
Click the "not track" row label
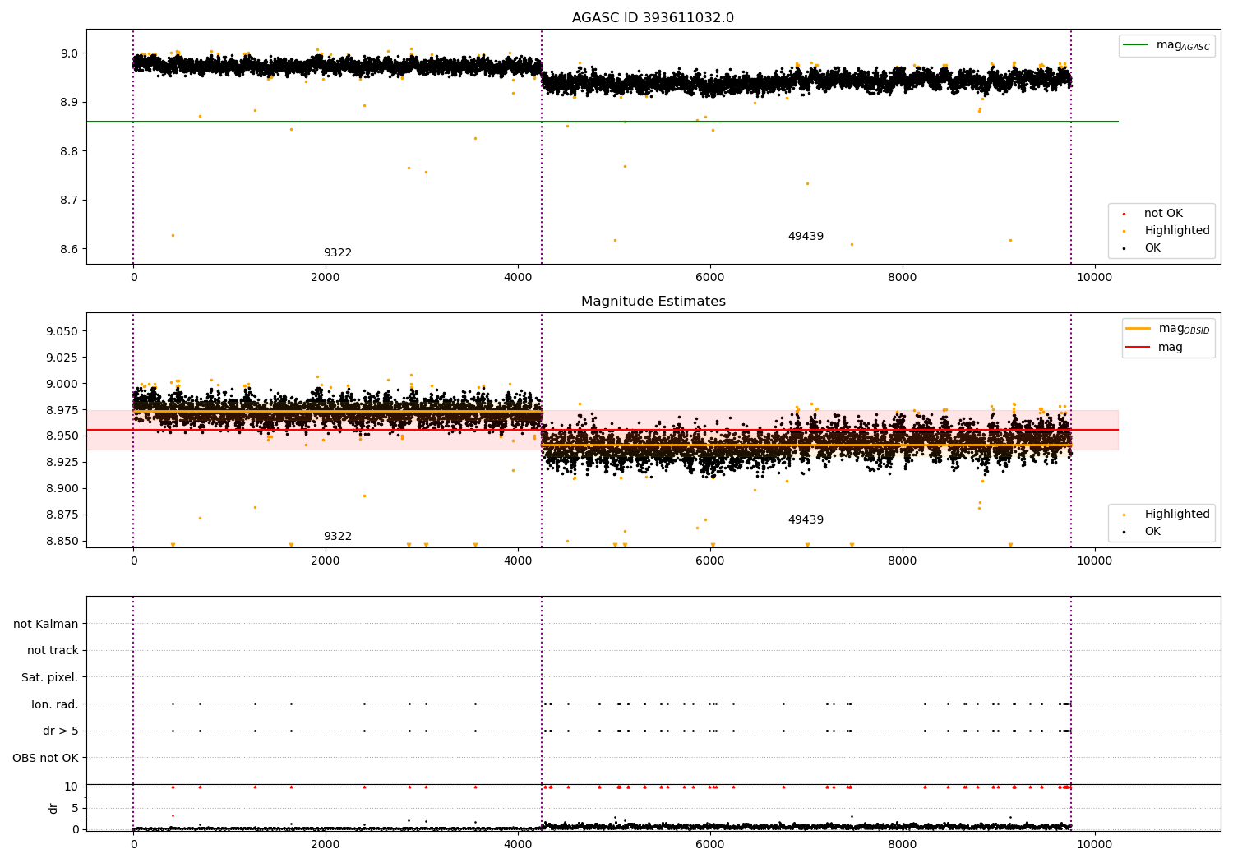click(53, 651)
